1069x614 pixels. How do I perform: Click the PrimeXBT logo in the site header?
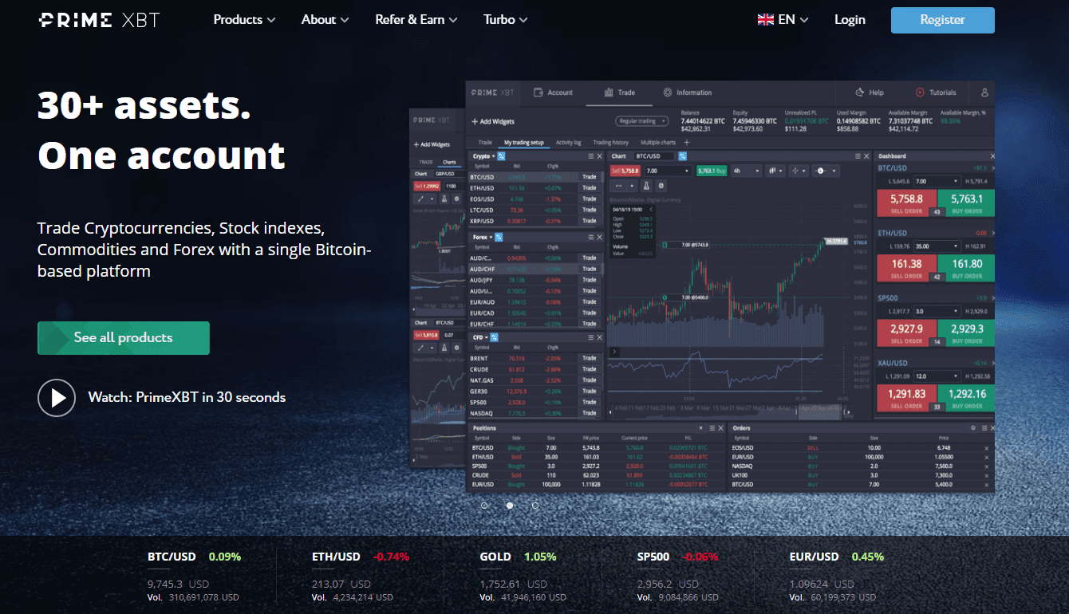[x=99, y=20]
